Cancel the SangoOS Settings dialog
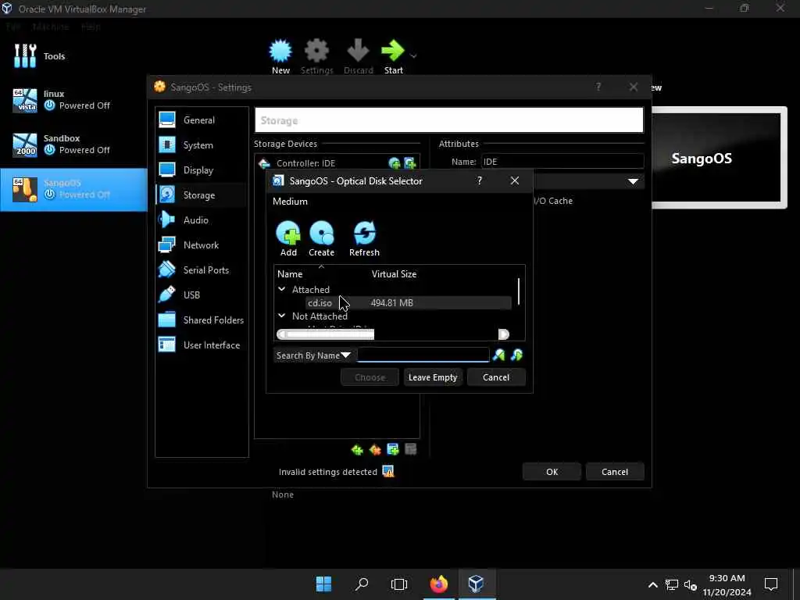 click(615, 472)
